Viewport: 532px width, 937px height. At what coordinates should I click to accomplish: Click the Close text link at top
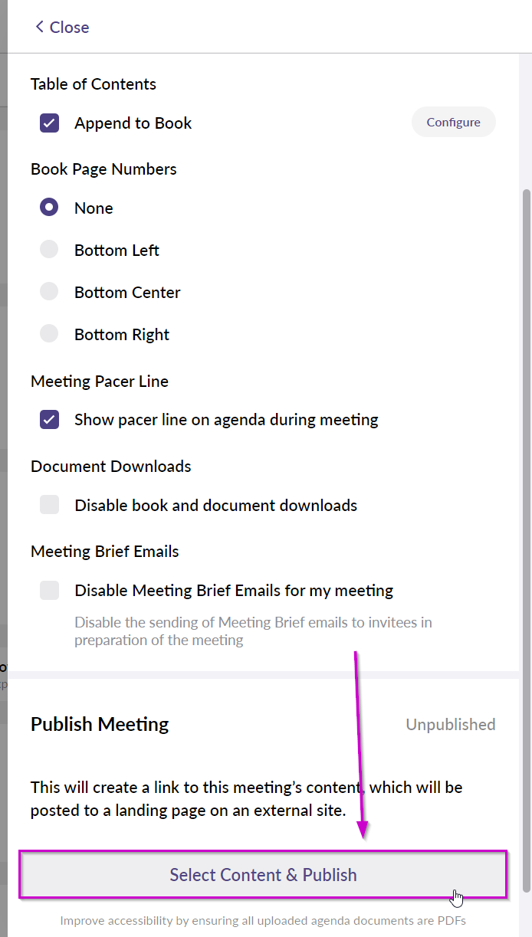pos(69,27)
